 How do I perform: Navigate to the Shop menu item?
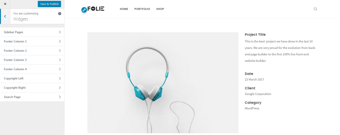tap(160, 9)
